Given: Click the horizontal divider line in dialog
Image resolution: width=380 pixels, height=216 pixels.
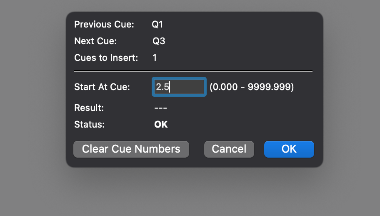Looking at the screenshot, I should (x=193, y=71).
